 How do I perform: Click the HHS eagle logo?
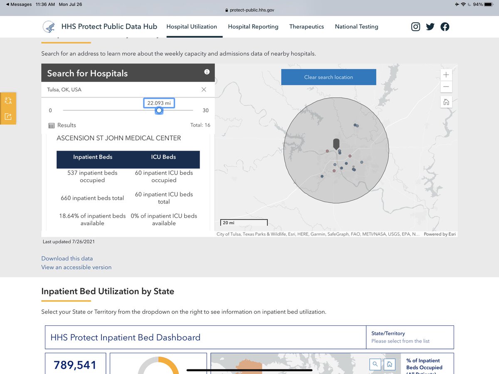49,27
